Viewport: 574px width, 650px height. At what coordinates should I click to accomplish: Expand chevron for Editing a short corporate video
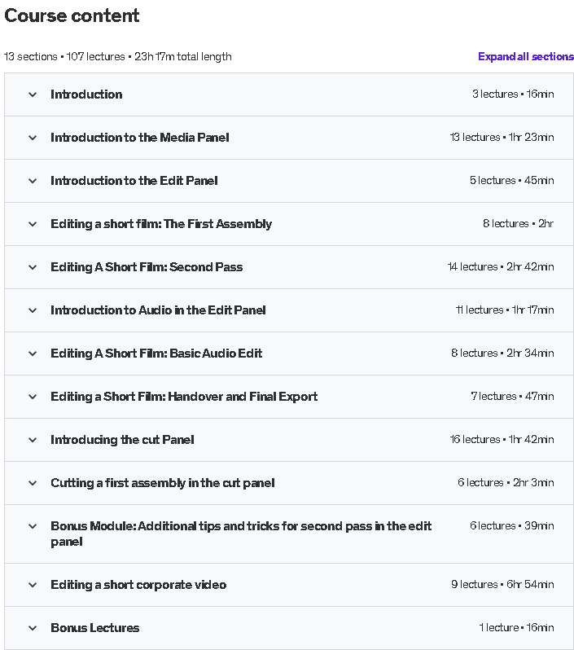pyautogui.click(x=33, y=585)
